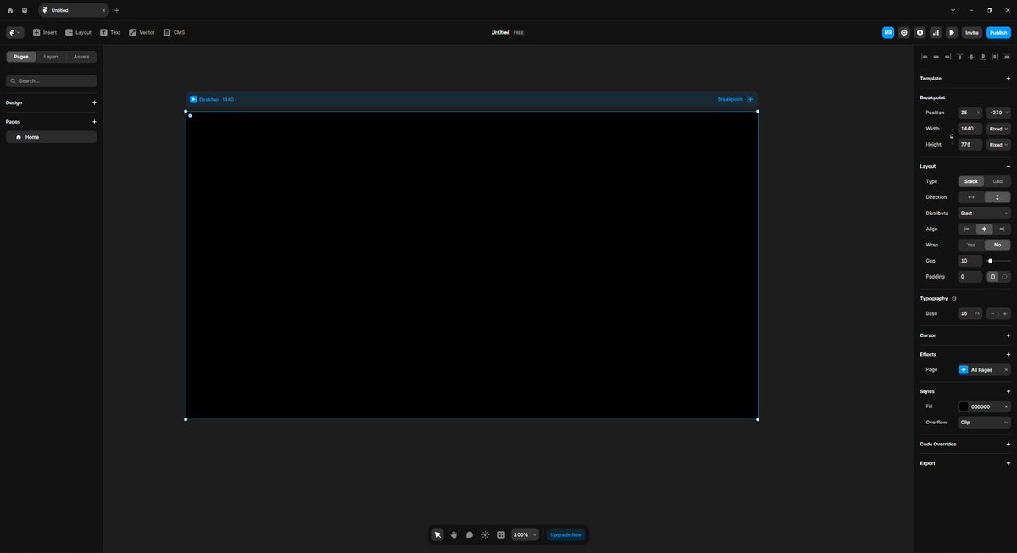Add a Template with plus
Screen dimensions: 1017x553
click(x=1008, y=79)
